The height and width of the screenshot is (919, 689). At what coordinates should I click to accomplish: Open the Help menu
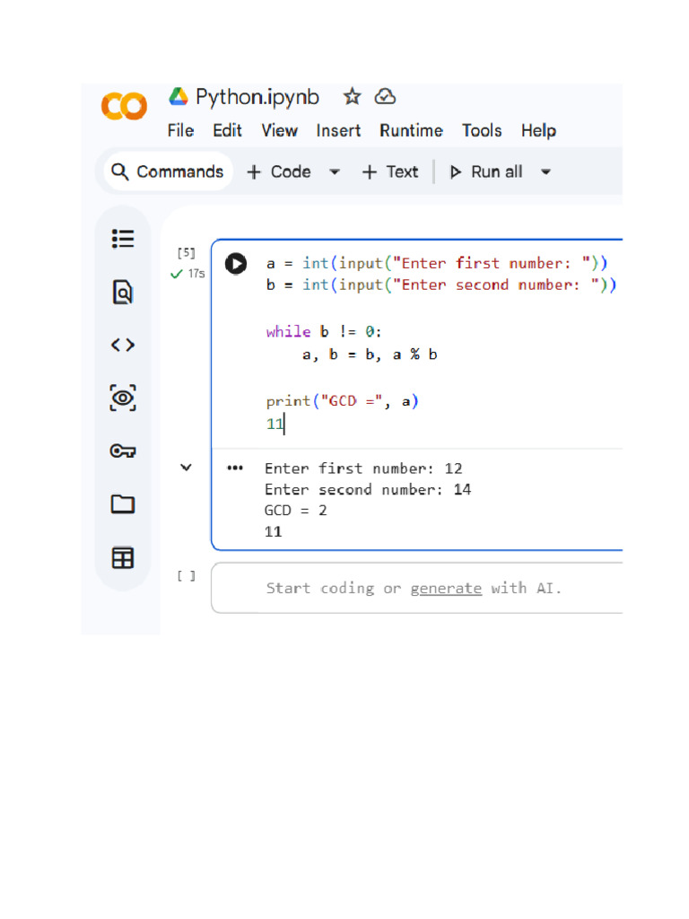pos(539,130)
